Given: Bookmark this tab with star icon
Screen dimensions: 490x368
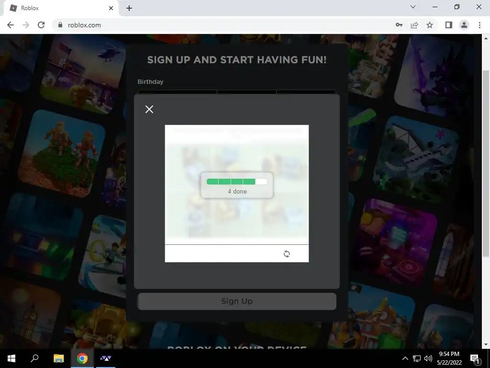Looking at the screenshot, I should coord(430,25).
